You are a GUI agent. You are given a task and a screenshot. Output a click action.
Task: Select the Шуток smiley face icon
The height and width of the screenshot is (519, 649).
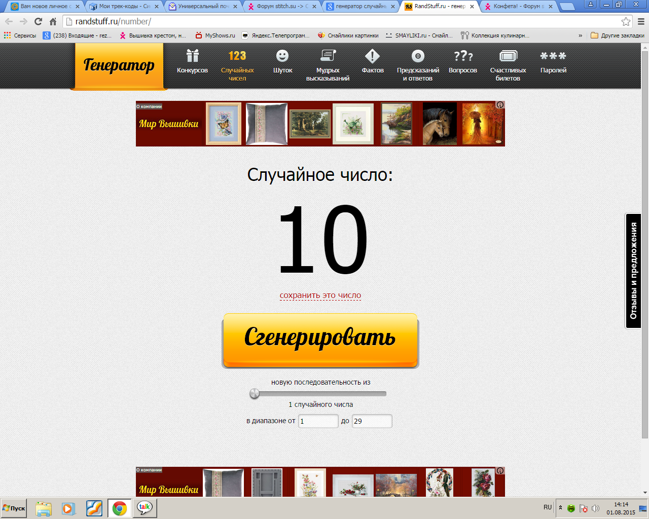(282, 56)
